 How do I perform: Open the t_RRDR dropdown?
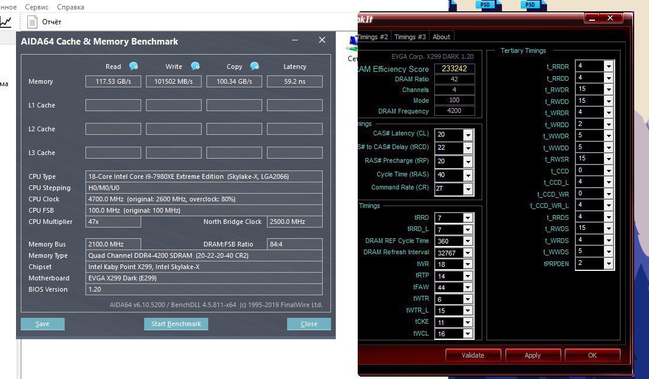point(609,66)
